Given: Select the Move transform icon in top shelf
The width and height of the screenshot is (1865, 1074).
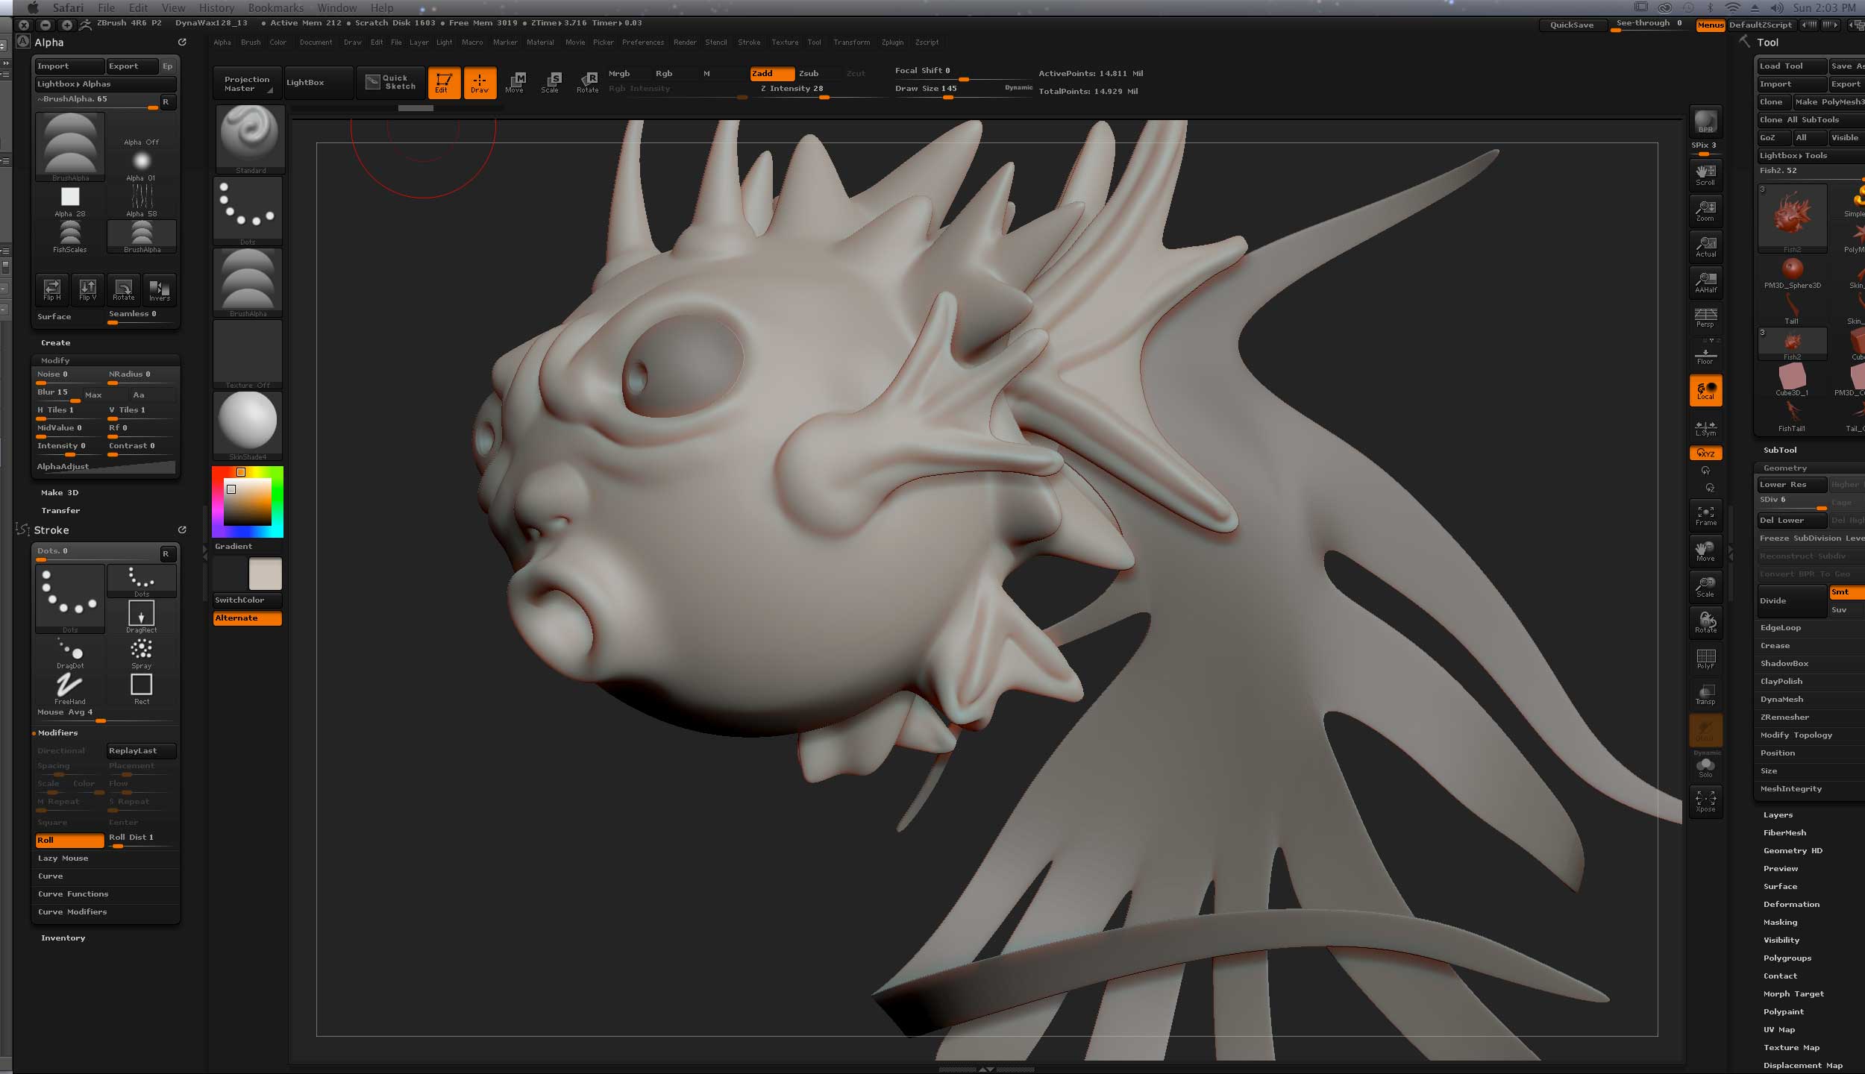Looking at the screenshot, I should tap(515, 83).
